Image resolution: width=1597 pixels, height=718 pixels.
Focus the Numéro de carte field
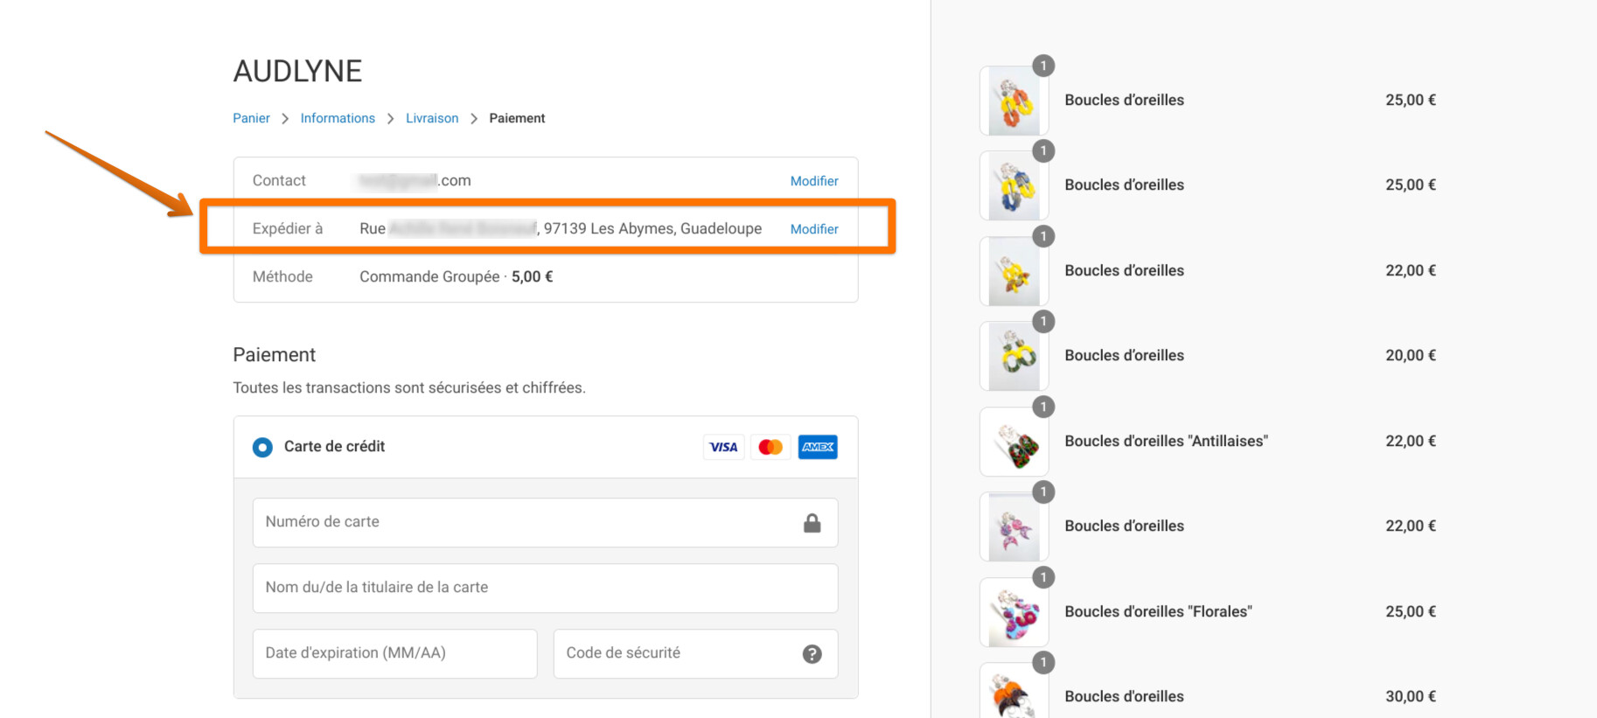[525, 522]
